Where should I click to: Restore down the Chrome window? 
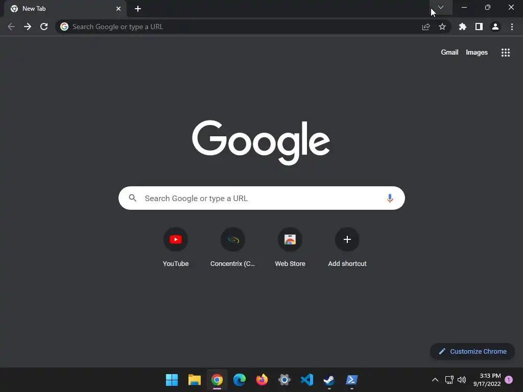488,7
